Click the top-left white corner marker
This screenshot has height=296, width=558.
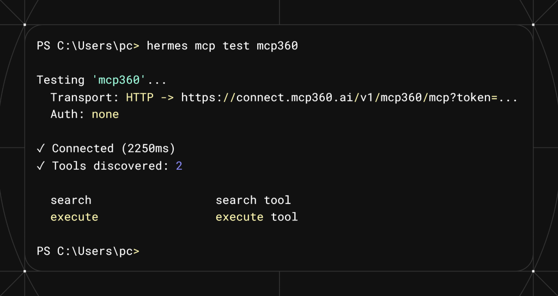(x=25, y=24)
